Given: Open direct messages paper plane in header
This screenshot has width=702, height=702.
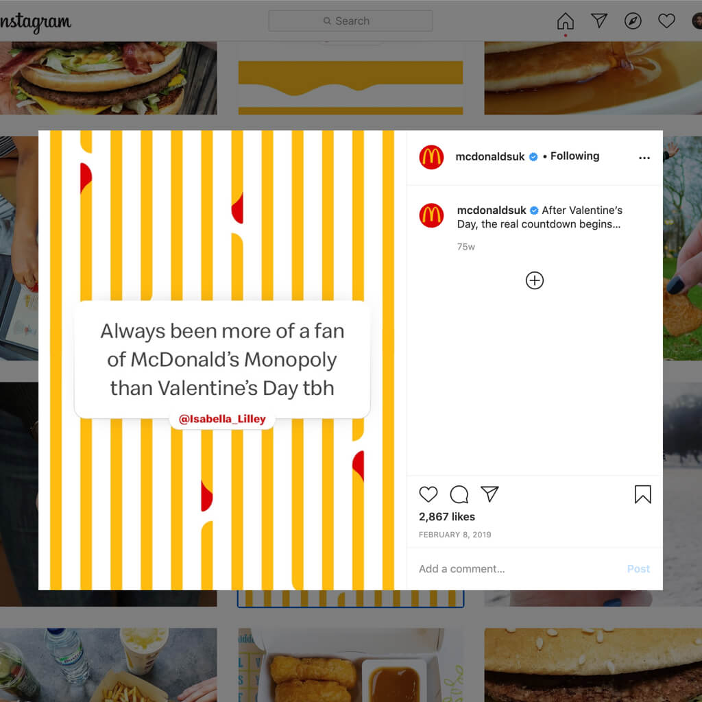Looking at the screenshot, I should point(599,21).
